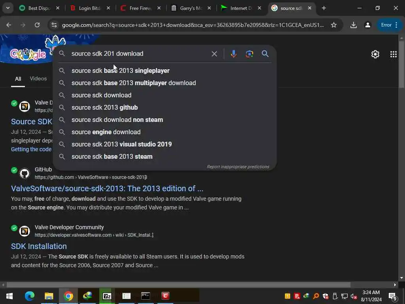Select the All results tab
Image resolution: width=405 pixels, height=304 pixels.
tap(18, 79)
